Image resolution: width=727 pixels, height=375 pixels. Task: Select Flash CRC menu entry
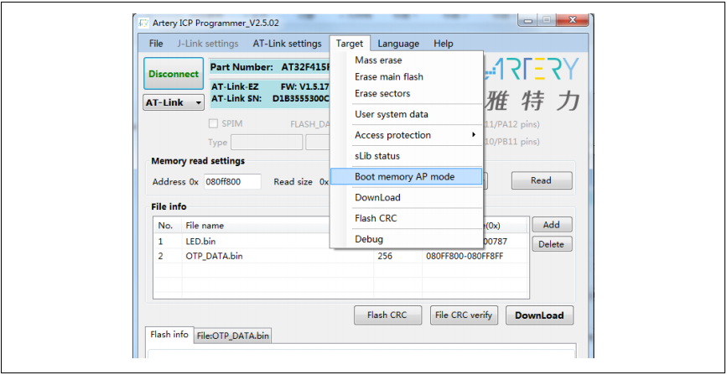click(406, 218)
